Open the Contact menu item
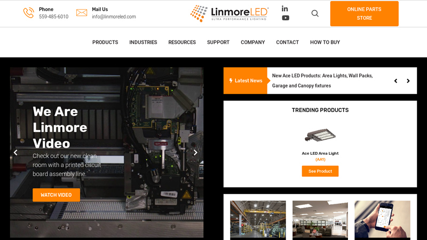The height and width of the screenshot is (240, 427). coord(287,42)
